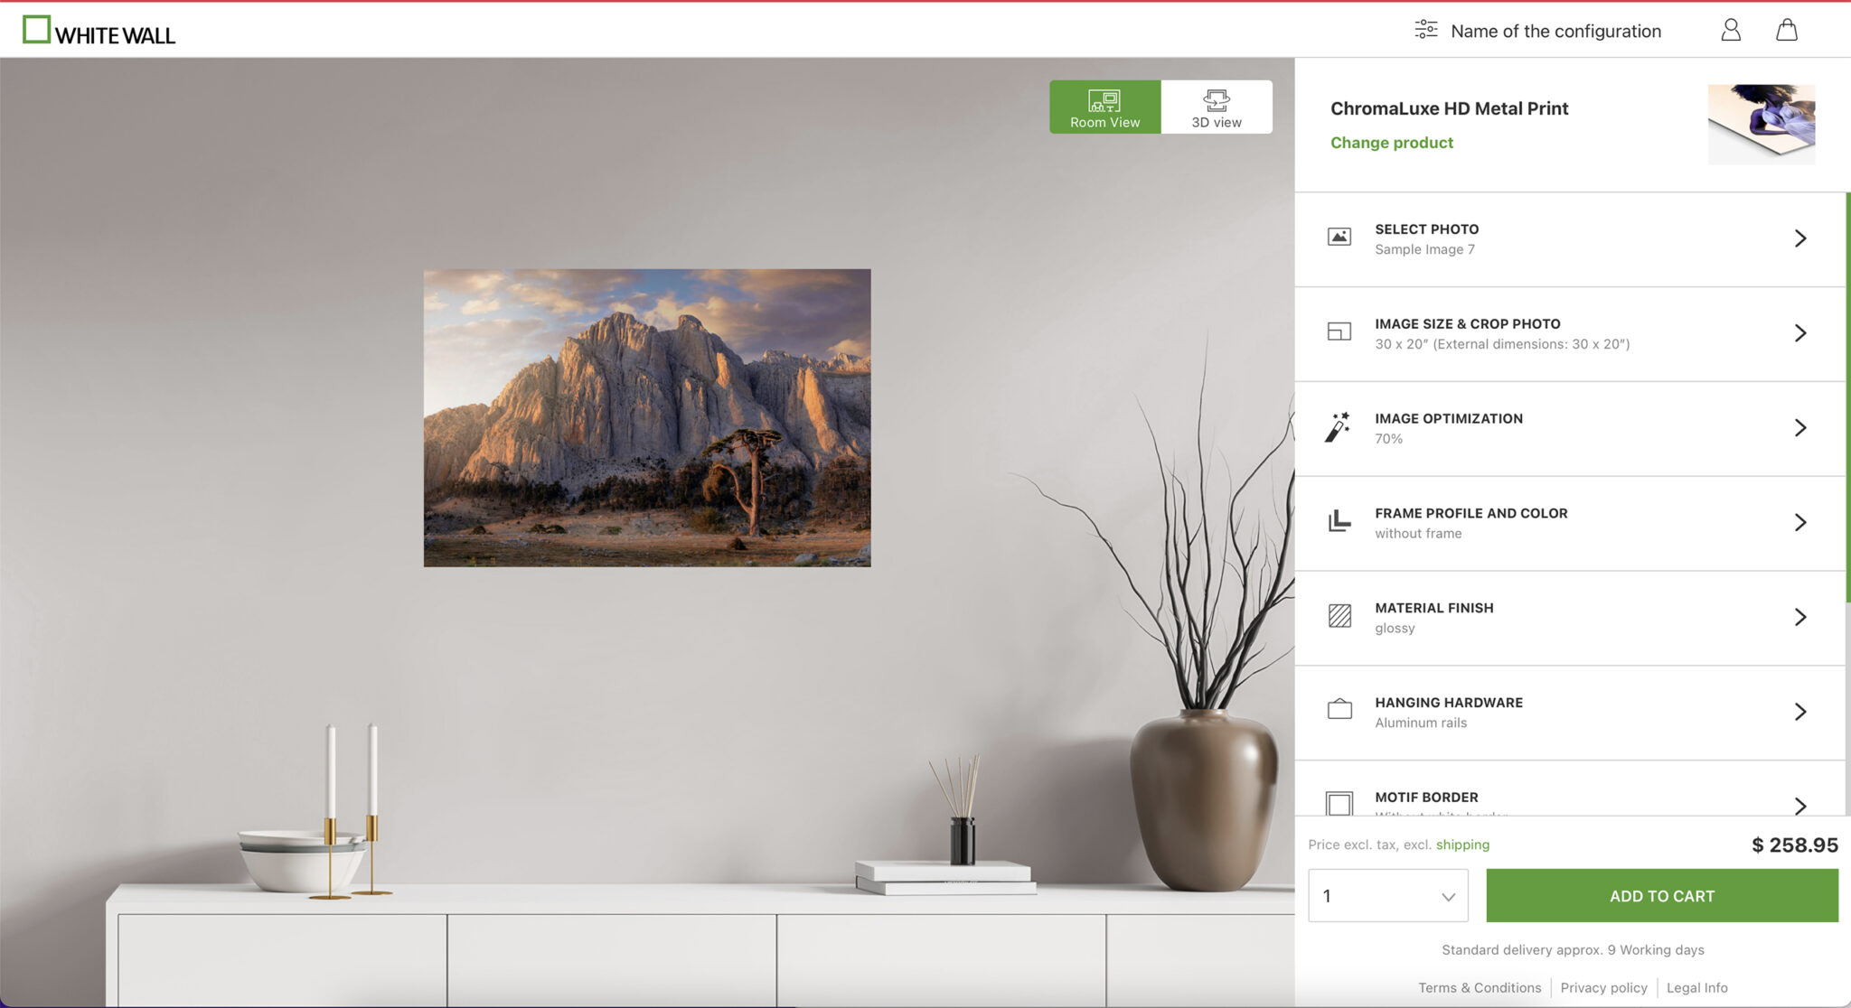This screenshot has height=1008, width=1851.
Task: Click the 'Sample Image 7' text
Action: point(1424,249)
